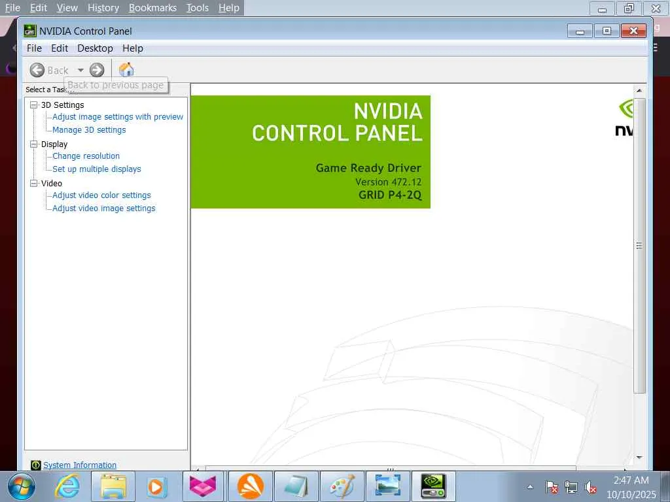Open Adjust video image settings
670x502 pixels.
pyautogui.click(x=104, y=209)
